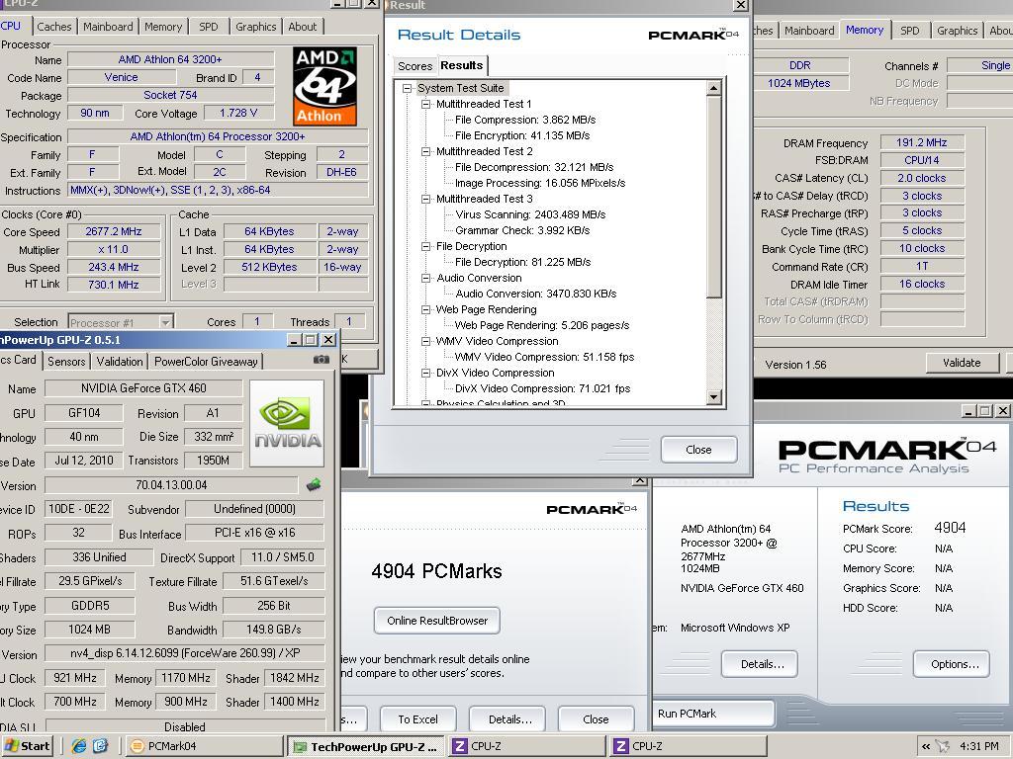The width and height of the screenshot is (1013, 759).
Task: Click the BIOS save chip icon
Action: point(314,484)
